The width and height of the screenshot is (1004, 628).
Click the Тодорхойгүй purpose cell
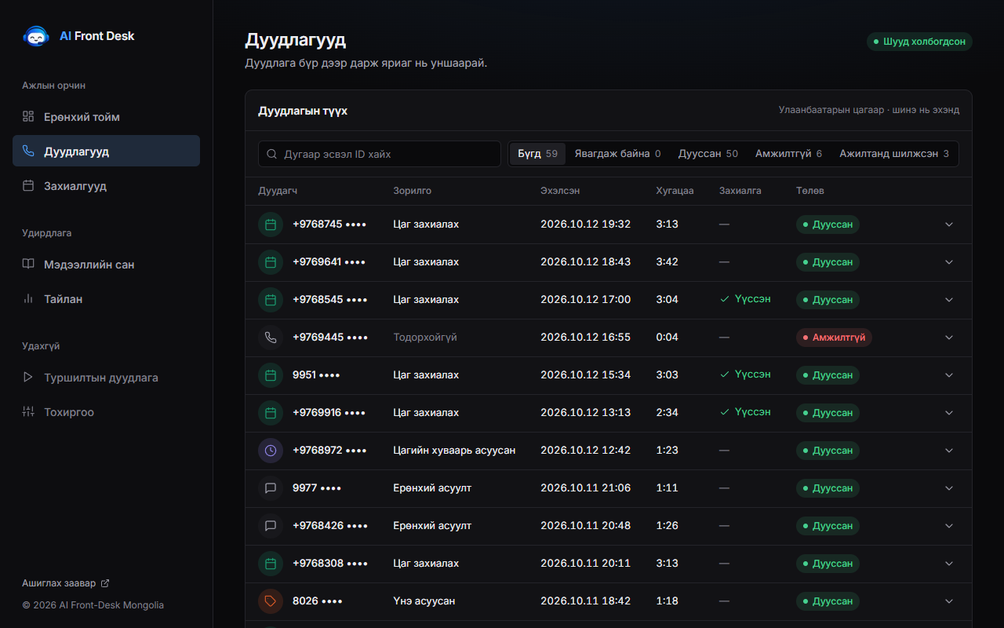click(x=425, y=338)
